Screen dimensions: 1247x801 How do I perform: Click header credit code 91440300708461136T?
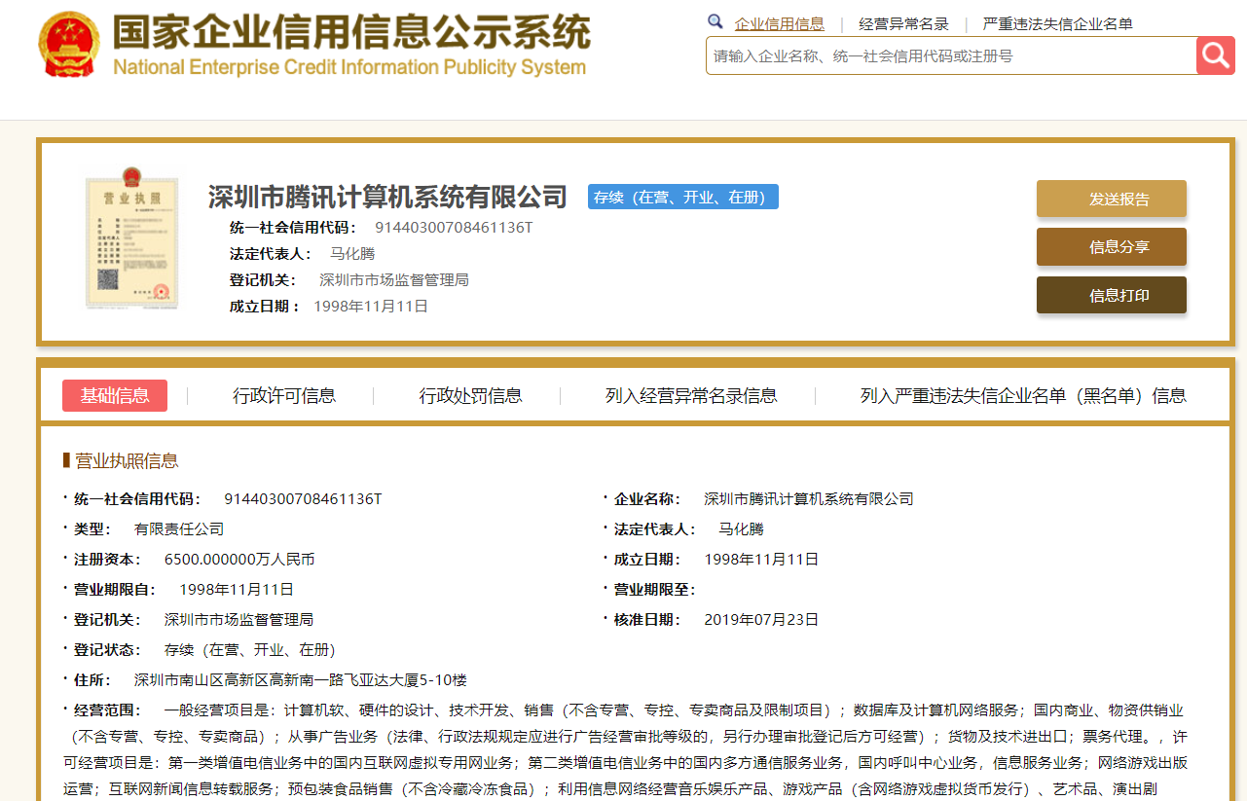(x=454, y=228)
